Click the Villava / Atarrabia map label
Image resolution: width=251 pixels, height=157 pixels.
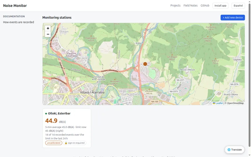(x=92, y=92)
